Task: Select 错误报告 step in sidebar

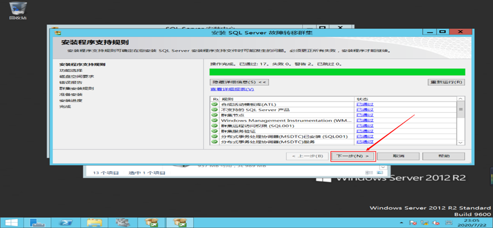Action: [71, 82]
